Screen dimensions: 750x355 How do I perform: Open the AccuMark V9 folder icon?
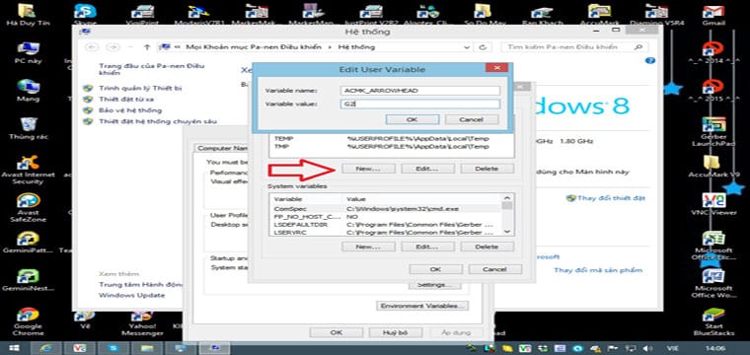pos(713,166)
